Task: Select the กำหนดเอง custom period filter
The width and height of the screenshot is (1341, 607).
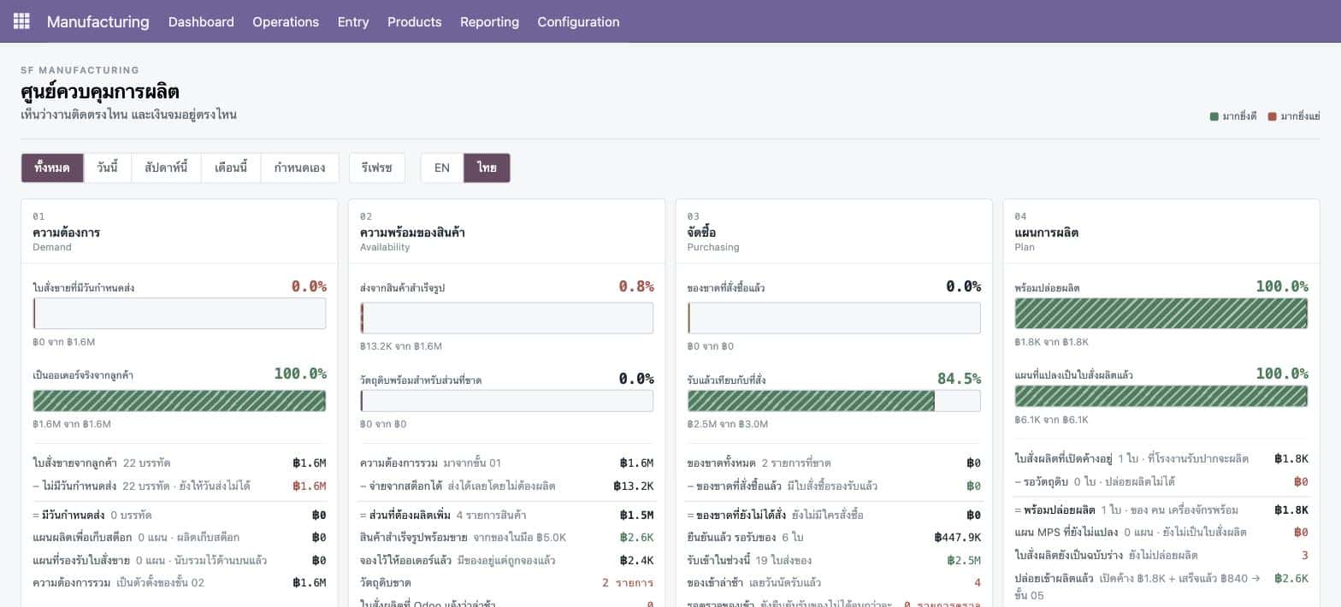Action: [x=299, y=168]
